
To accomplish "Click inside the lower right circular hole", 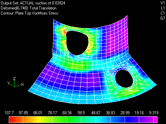I will click(124, 79).
